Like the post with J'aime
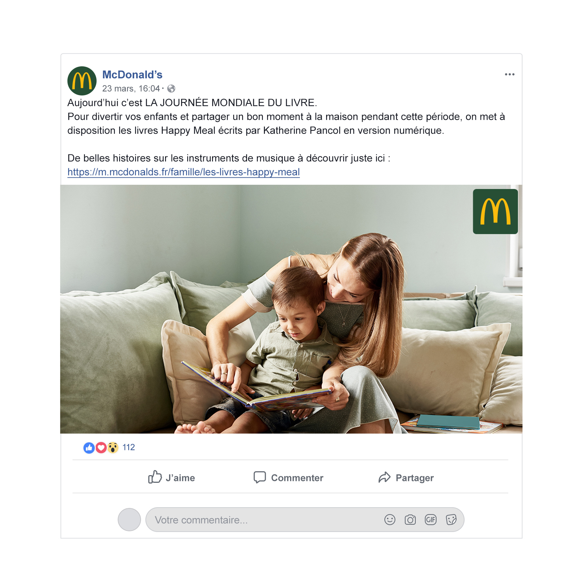 click(x=172, y=477)
